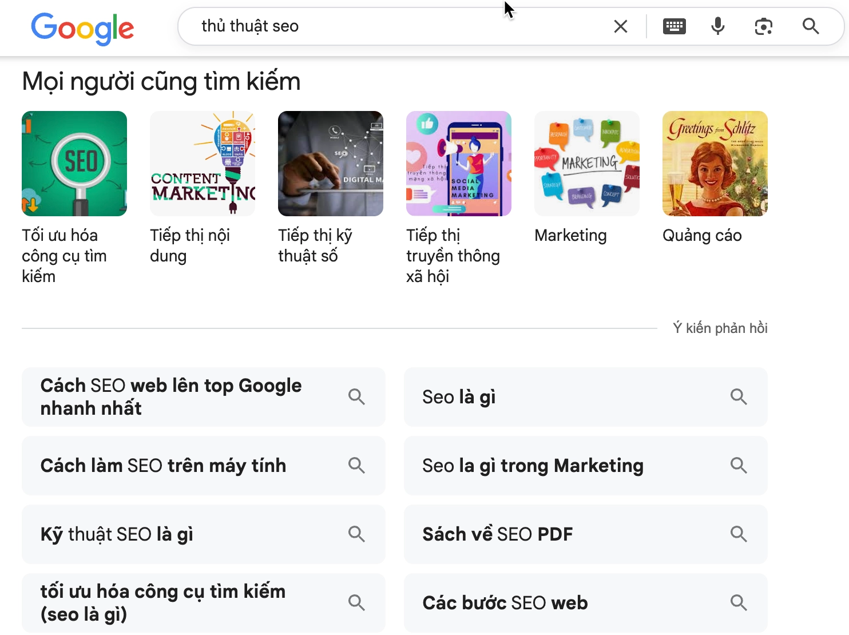Open the on-screen keyboard input tool

(x=674, y=26)
